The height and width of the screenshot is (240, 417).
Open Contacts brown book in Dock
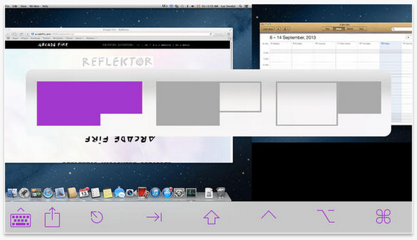(72, 193)
